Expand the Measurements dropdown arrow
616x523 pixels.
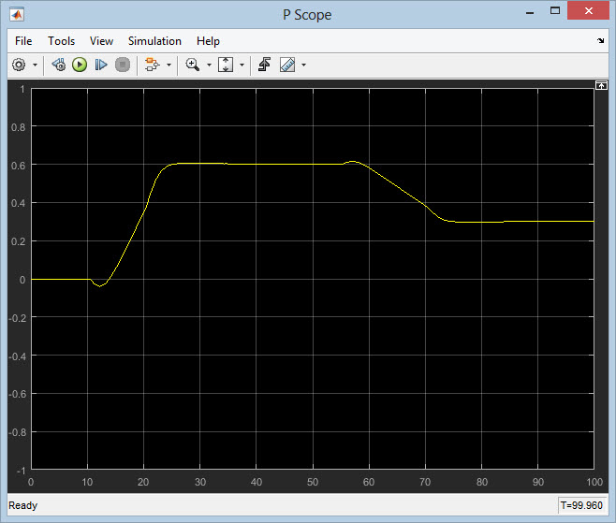[x=303, y=65]
